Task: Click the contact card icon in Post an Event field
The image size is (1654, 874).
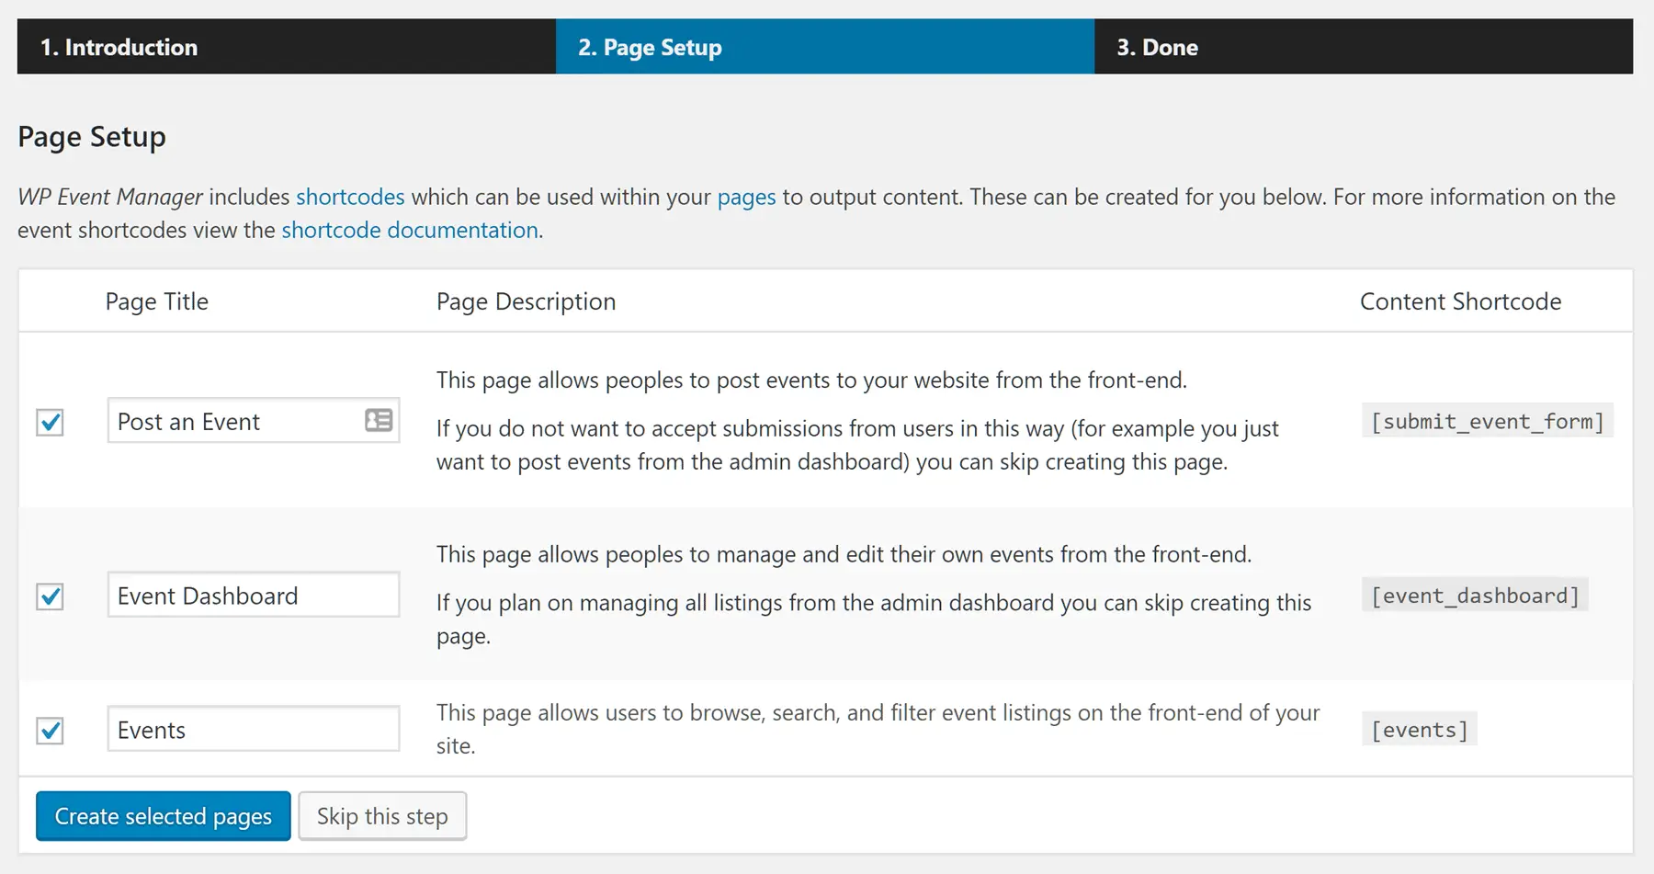Action: pos(379,421)
